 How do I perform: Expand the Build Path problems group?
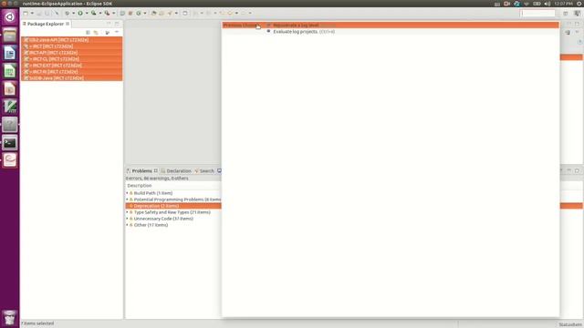[x=128, y=193]
